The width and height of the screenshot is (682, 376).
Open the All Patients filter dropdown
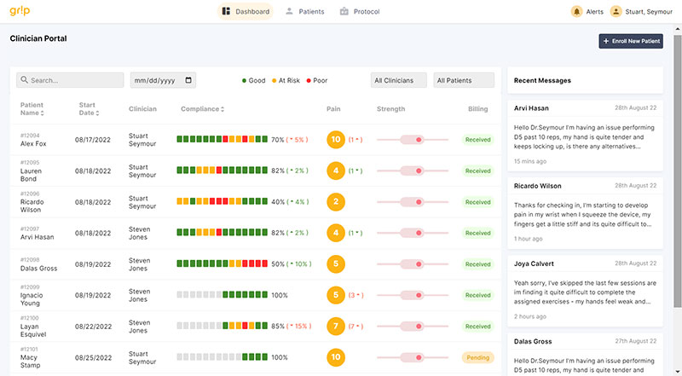pos(464,80)
